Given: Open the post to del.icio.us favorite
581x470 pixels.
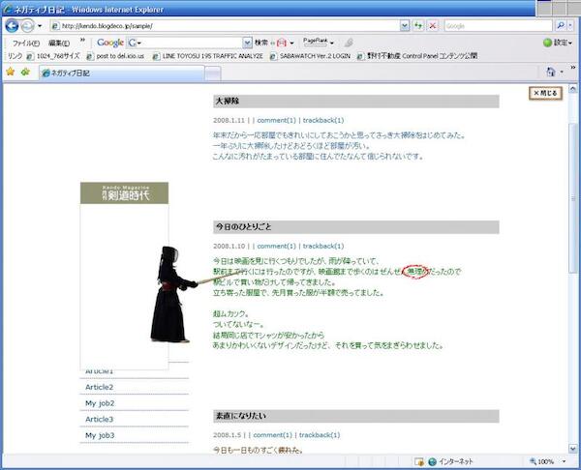Looking at the screenshot, I should pyautogui.click(x=115, y=56).
